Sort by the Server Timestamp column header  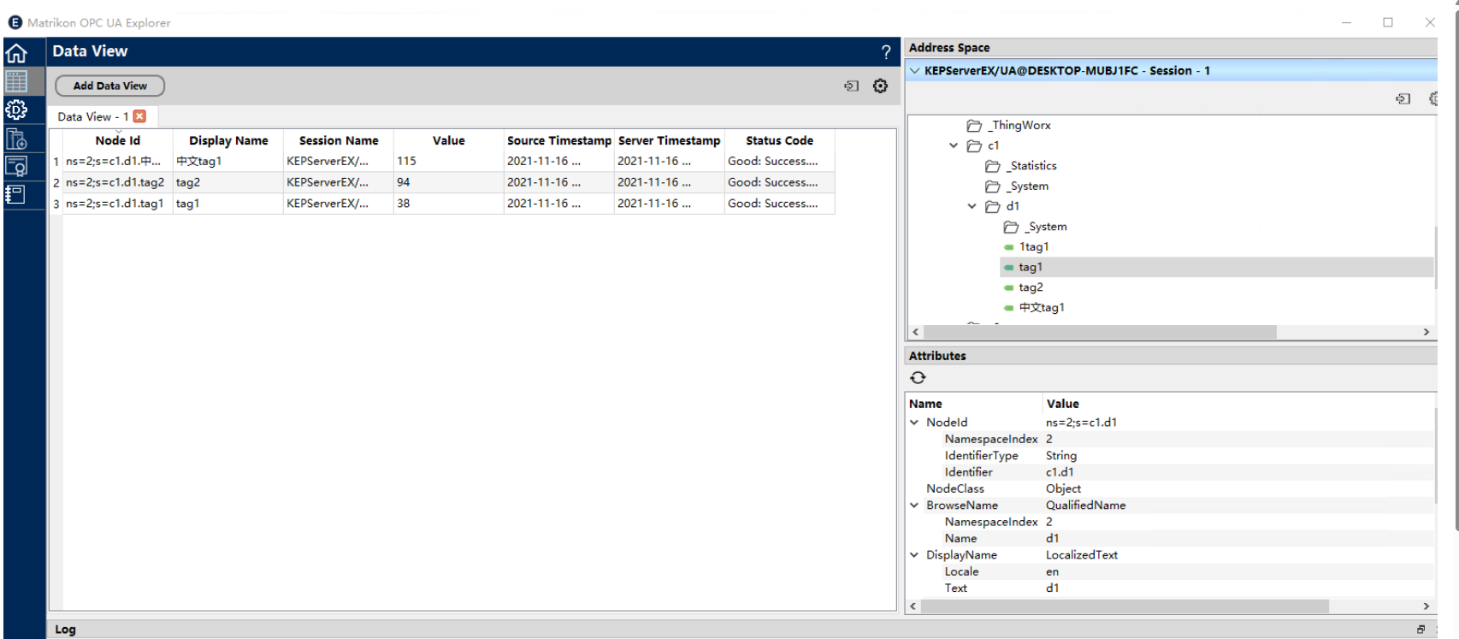click(670, 140)
